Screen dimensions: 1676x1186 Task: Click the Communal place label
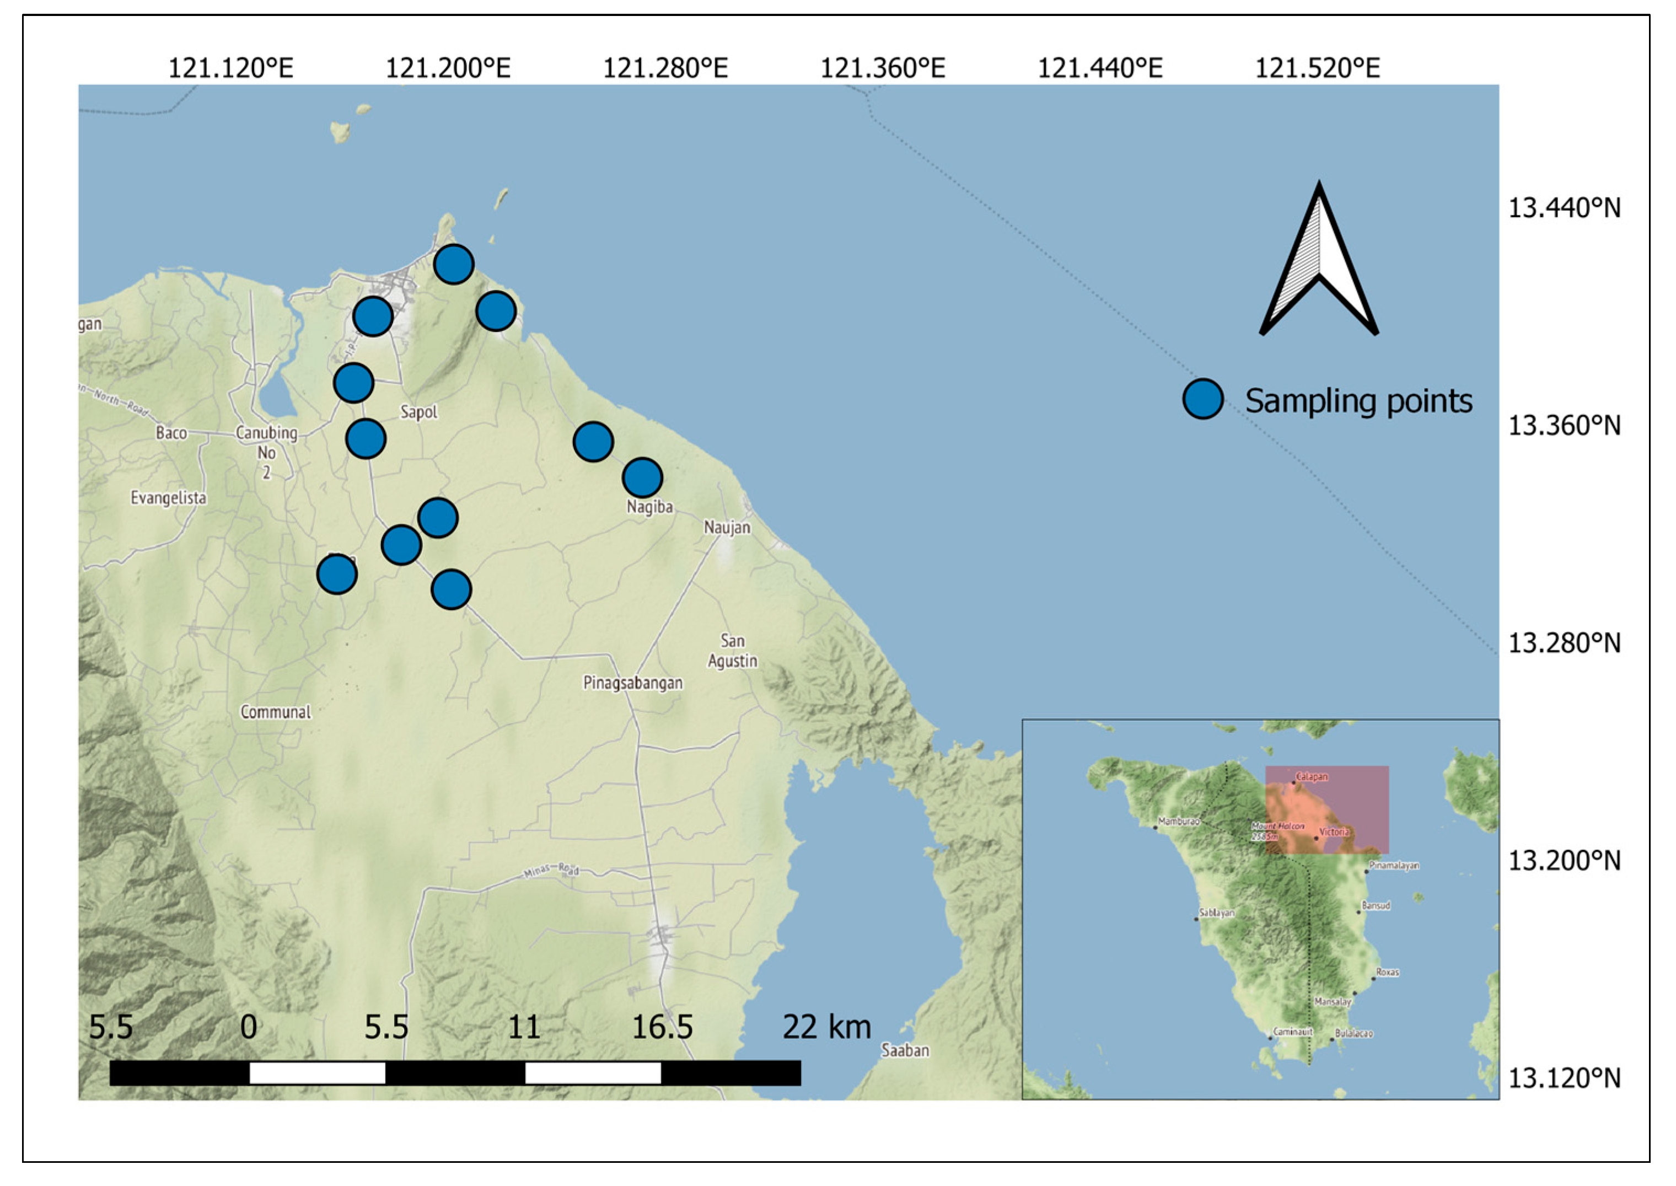click(275, 712)
